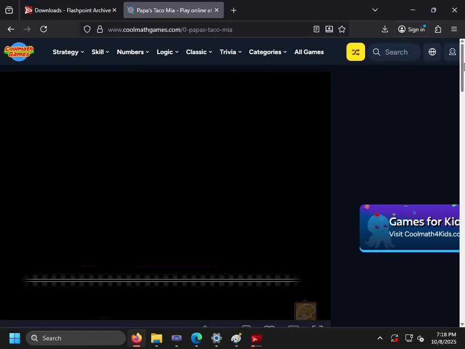Expand the Trivia games menu

click(231, 52)
